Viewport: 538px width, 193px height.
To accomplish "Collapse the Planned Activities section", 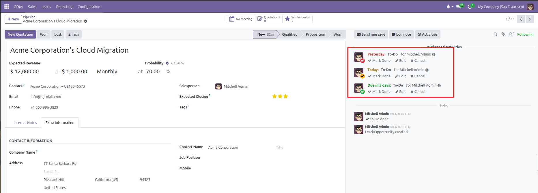I will [444, 47].
